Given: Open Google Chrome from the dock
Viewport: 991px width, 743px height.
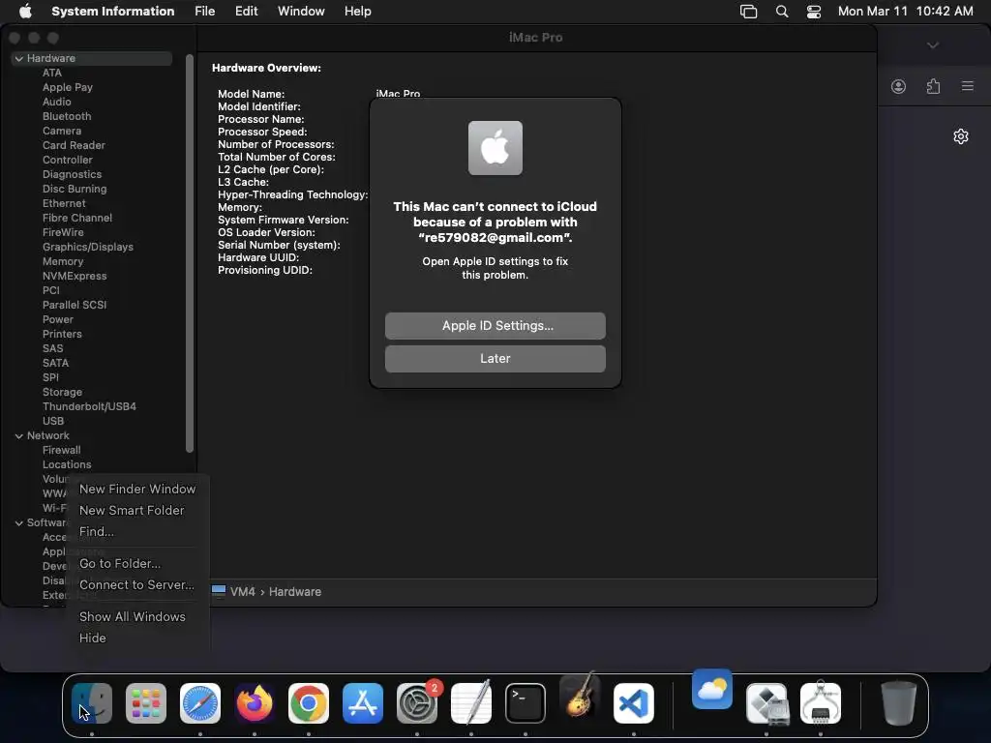Looking at the screenshot, I should (x=309, y=703).
